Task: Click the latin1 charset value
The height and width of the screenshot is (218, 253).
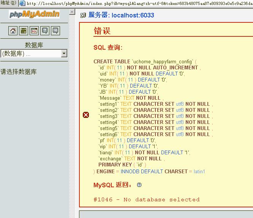Action: tap(199, 171)
